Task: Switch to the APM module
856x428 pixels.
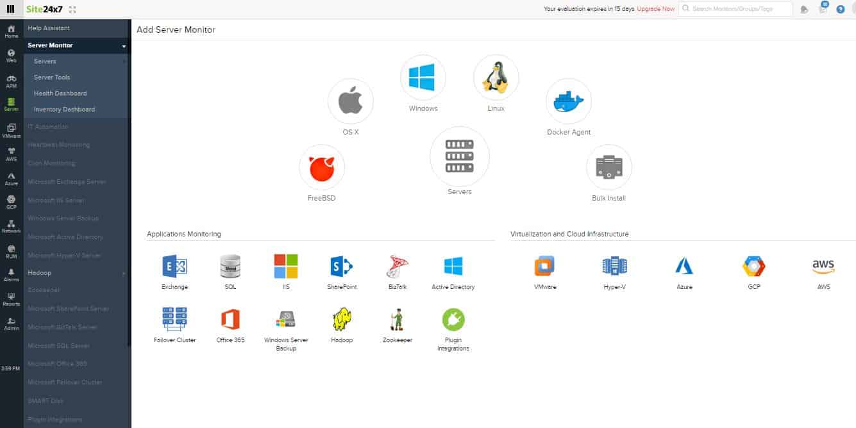Action: coord(11,81)
